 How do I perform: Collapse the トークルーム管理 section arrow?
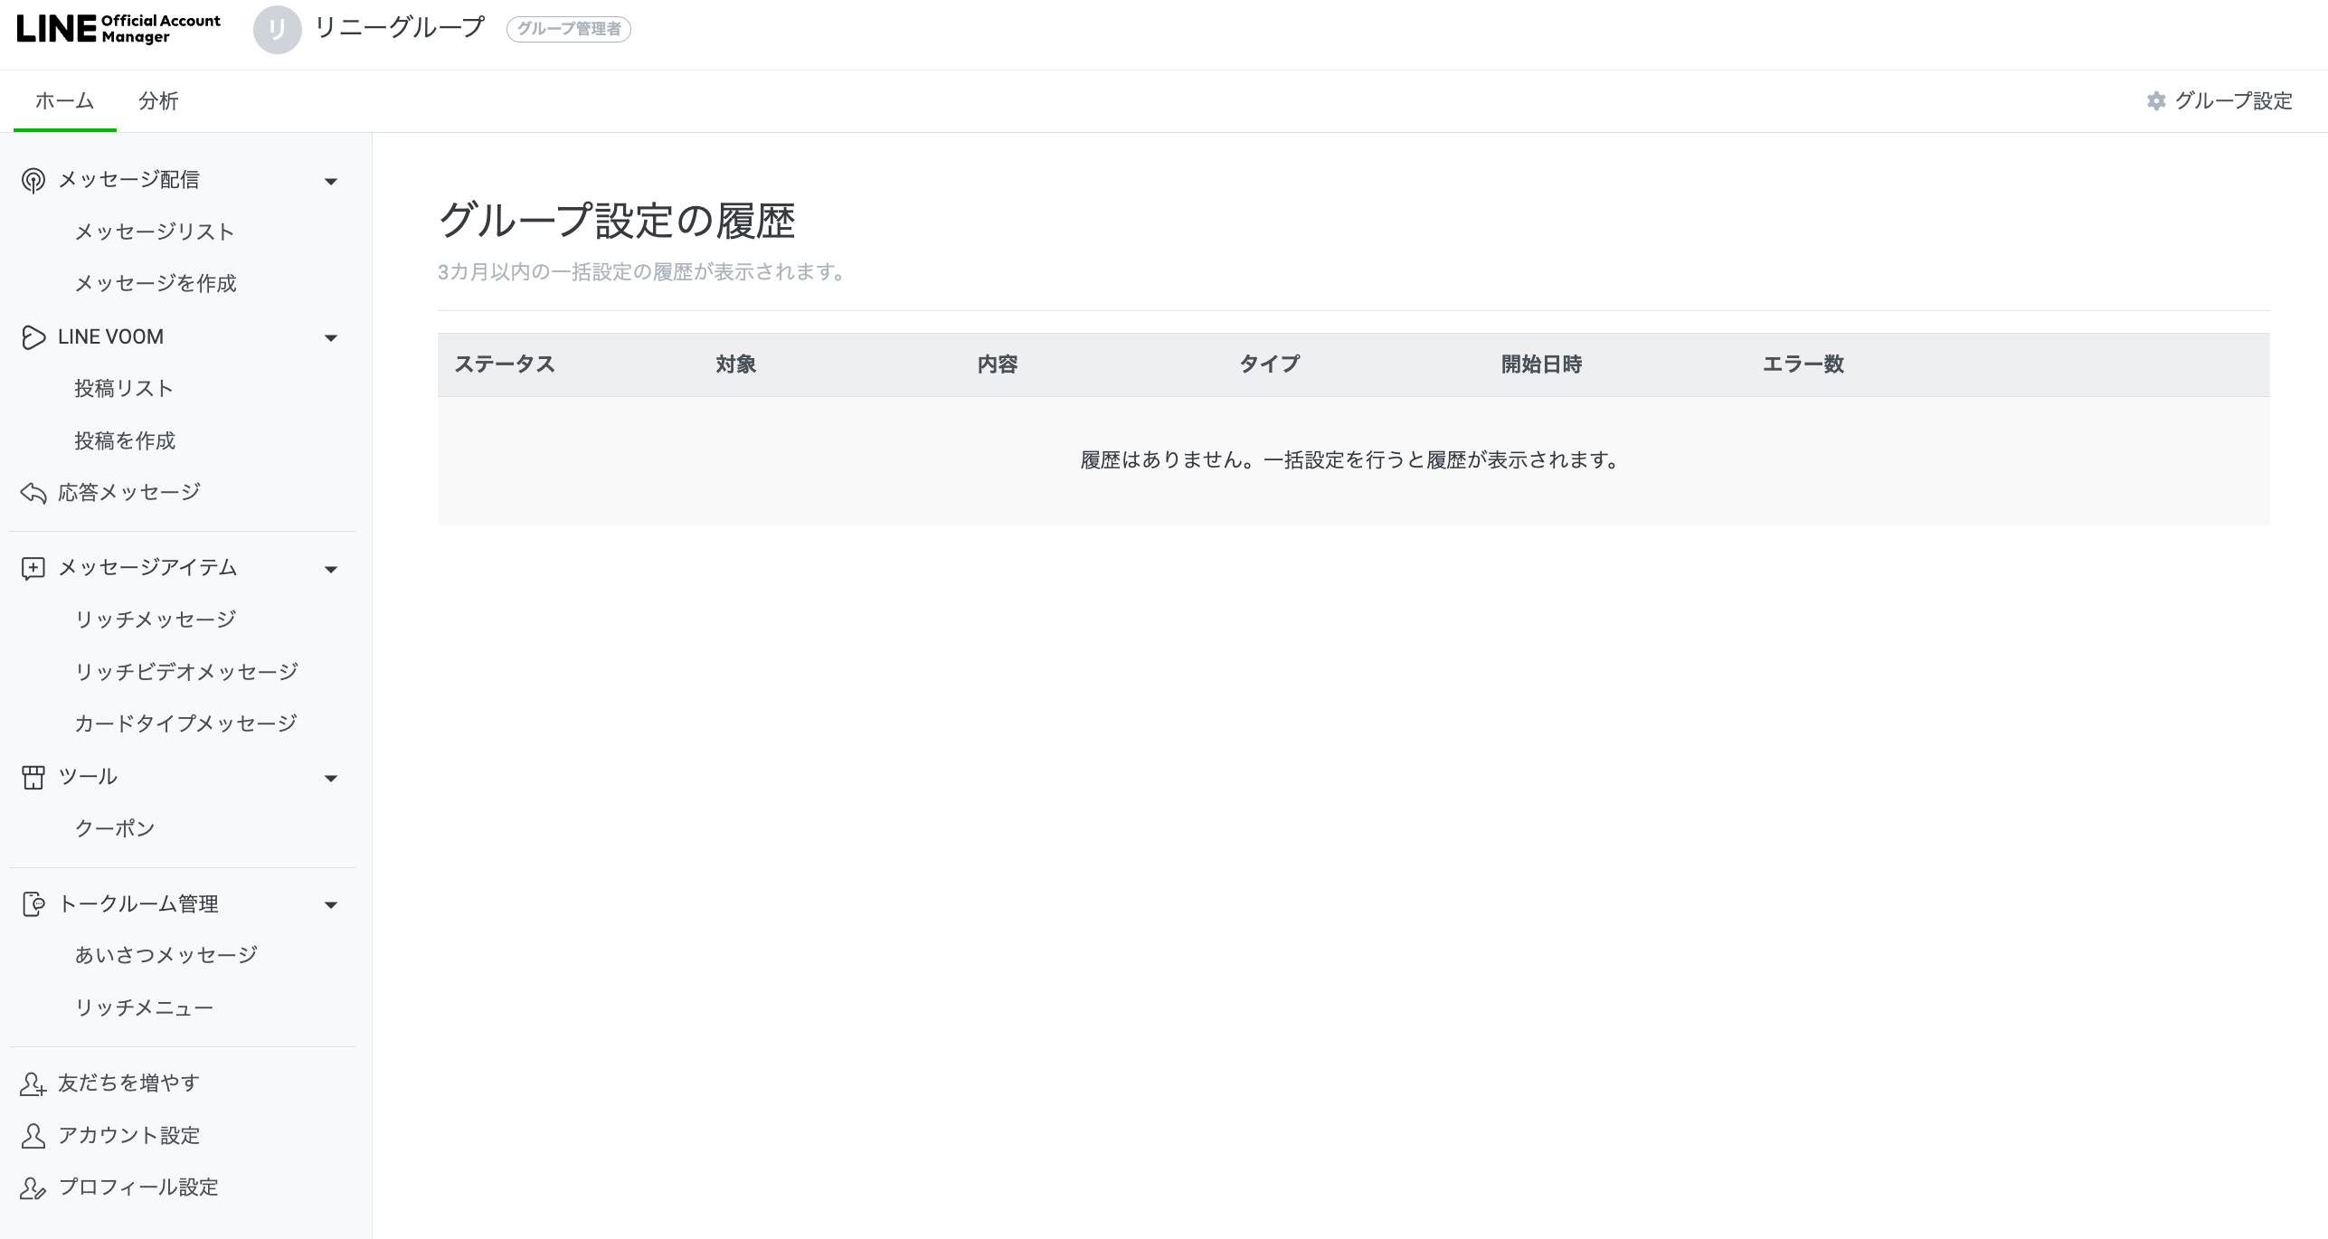[x=331, y=905]
